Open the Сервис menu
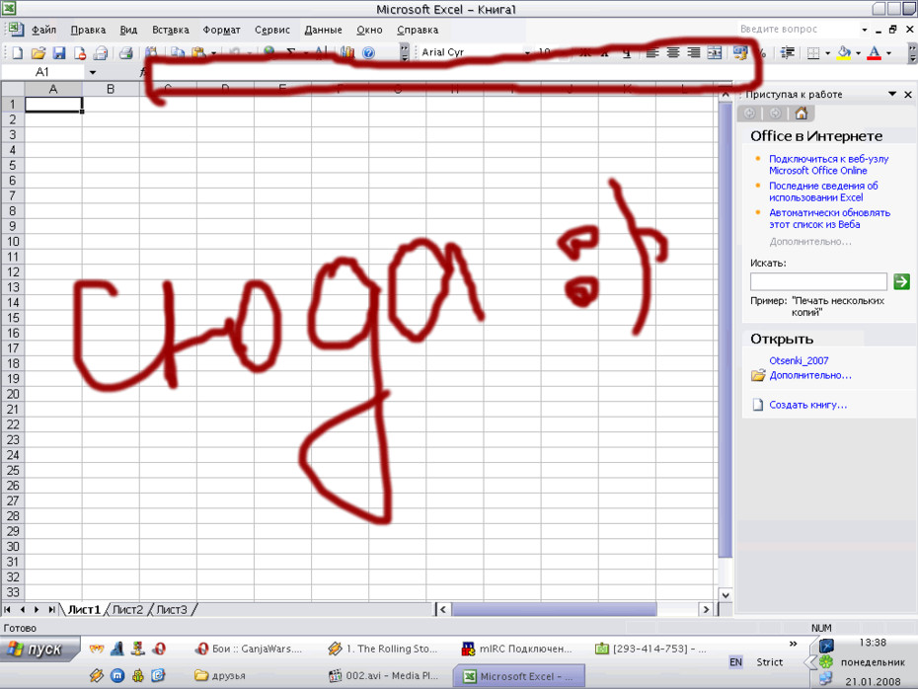This screenshot has height=689, width=918. (272, 30)
